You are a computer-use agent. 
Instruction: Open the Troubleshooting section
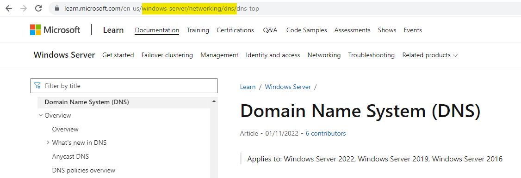pyautogui.click(x=372, y=55)
